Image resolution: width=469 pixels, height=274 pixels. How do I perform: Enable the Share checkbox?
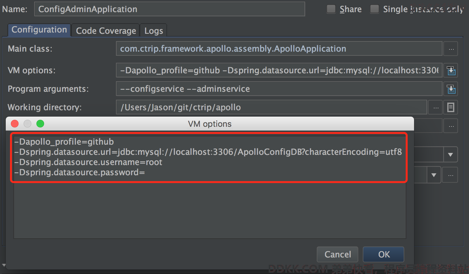[x=331, y=9]
